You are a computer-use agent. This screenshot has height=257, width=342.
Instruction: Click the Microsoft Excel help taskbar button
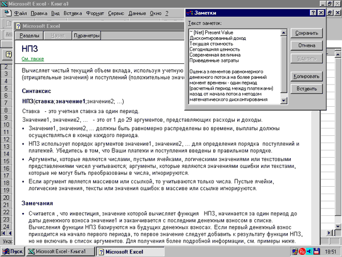(x=130, y=251)
